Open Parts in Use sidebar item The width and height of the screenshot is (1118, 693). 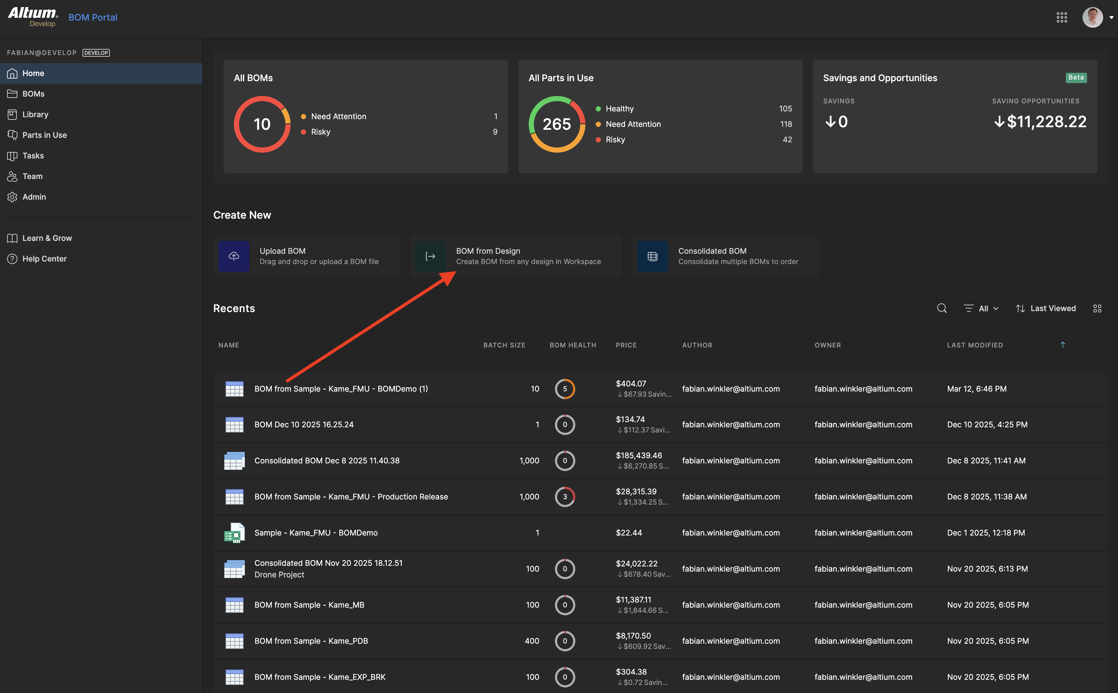coord(101,135)
